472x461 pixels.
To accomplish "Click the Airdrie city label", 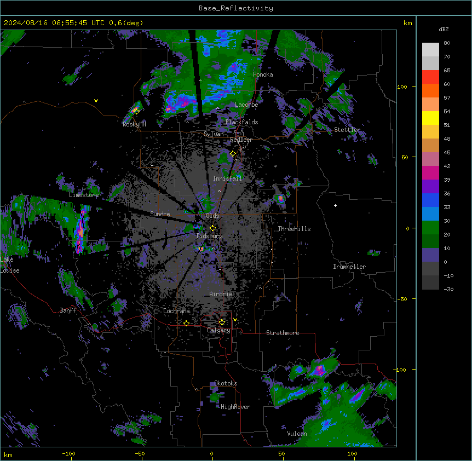I will coord(221,294).
